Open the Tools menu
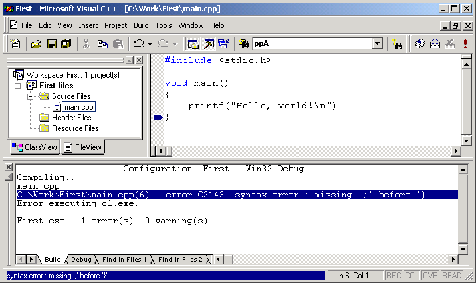This screenshot has height=283, width=476. [164, 25]
